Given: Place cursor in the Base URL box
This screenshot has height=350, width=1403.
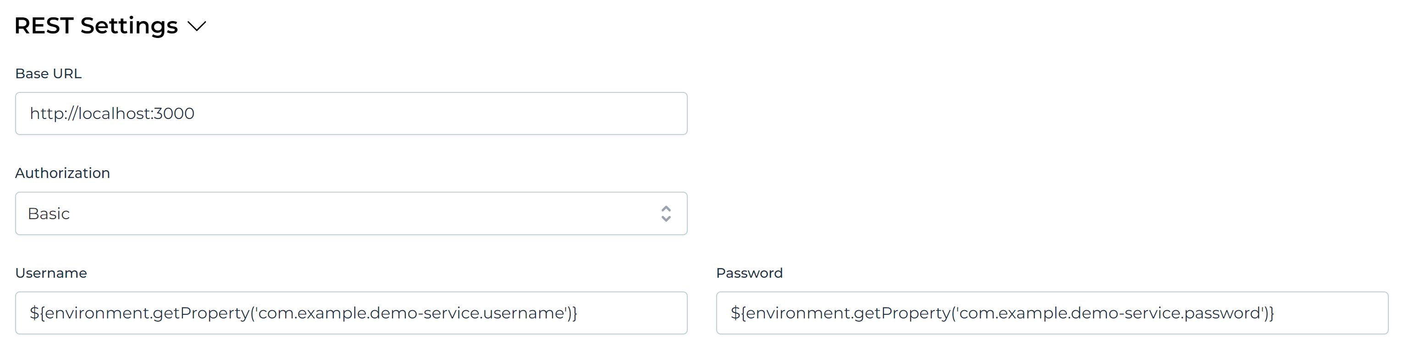Looking at the screenshot, I should click(x=351, y=113).
